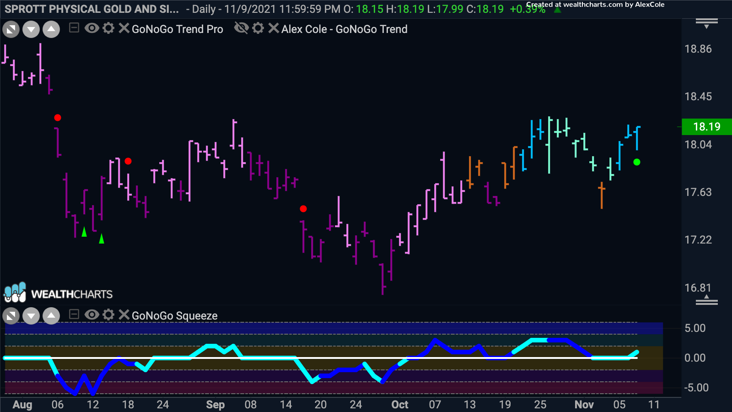Click the second green triangle marker near Aug 12

[x=102, y=239]
